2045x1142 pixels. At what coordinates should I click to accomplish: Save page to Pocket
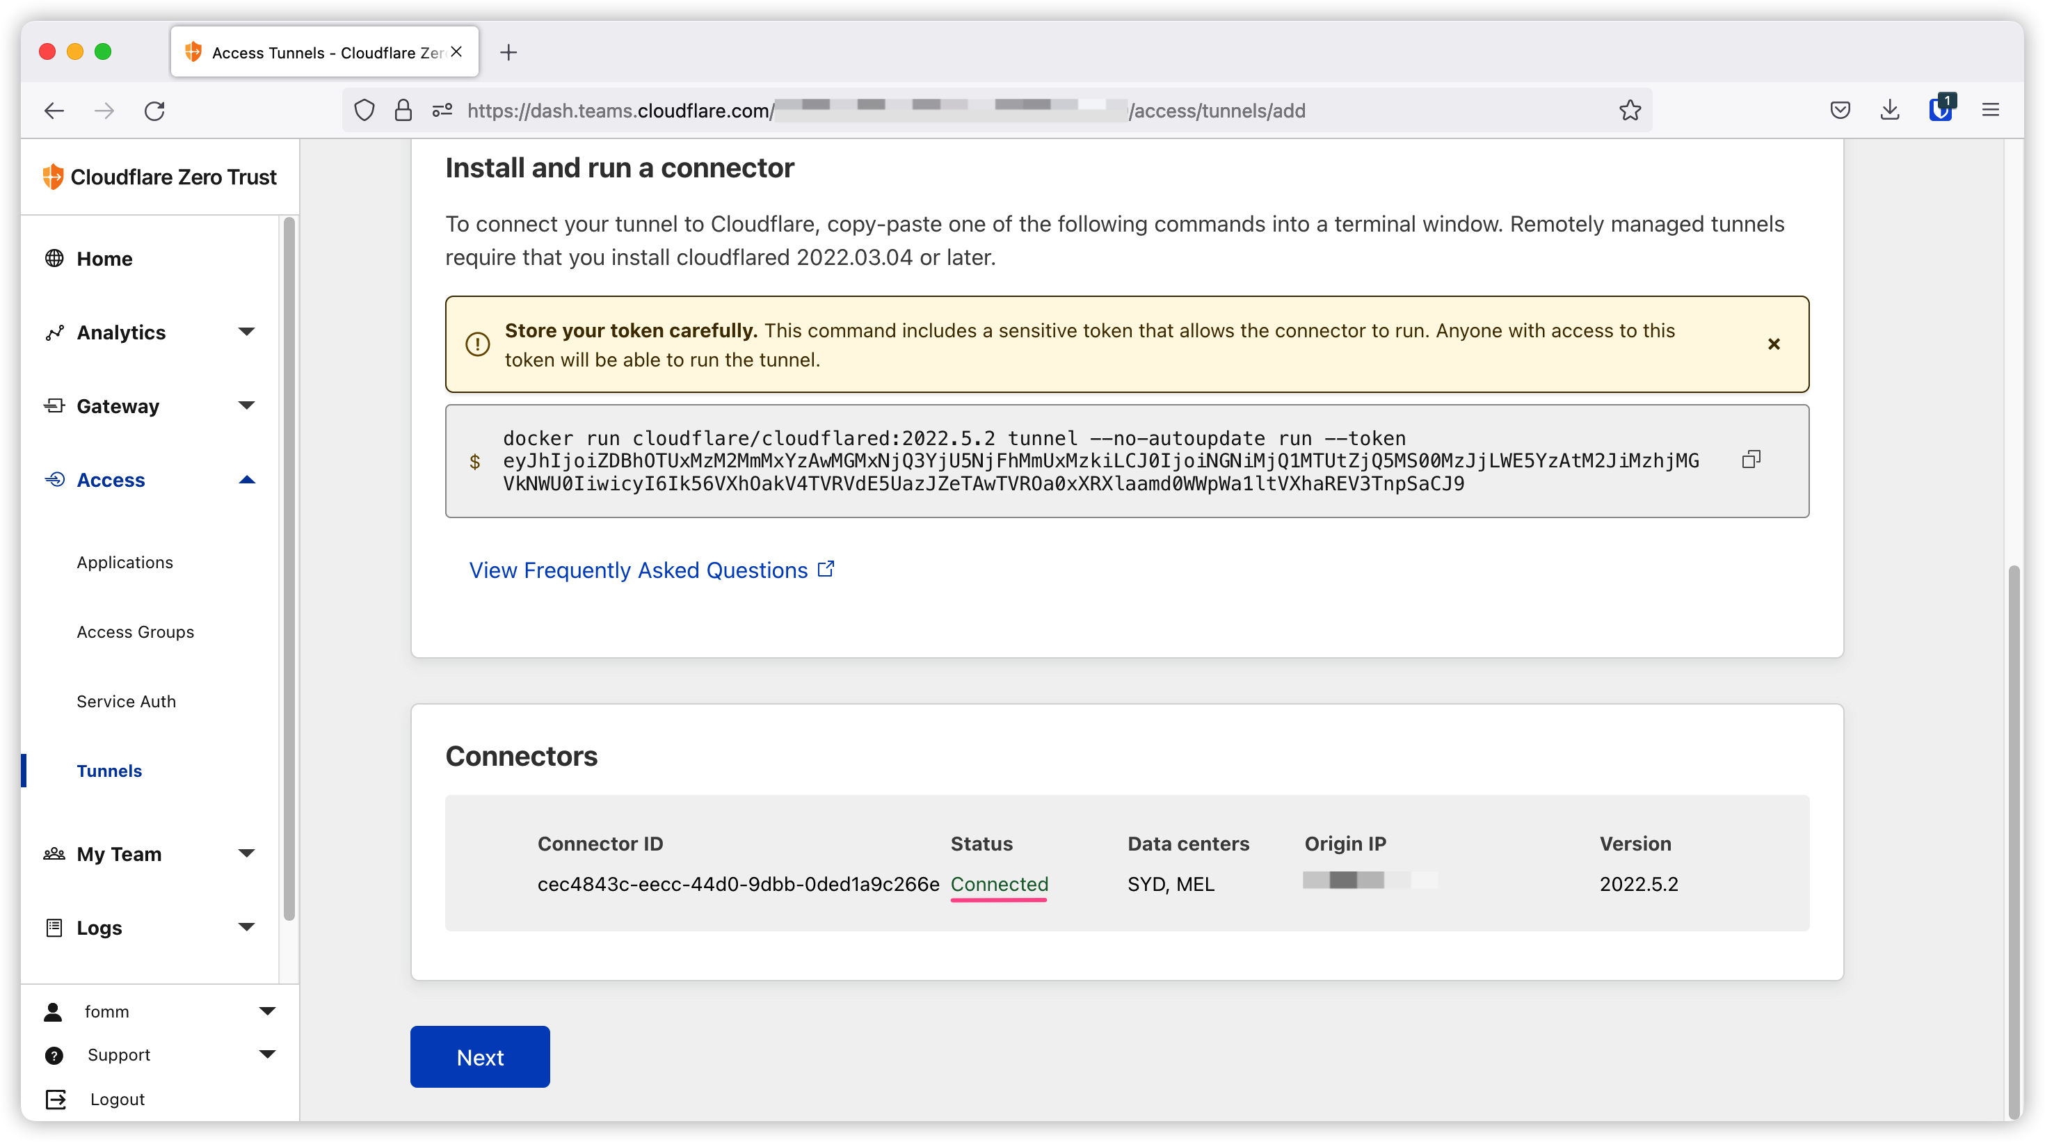pos(1839,111)
